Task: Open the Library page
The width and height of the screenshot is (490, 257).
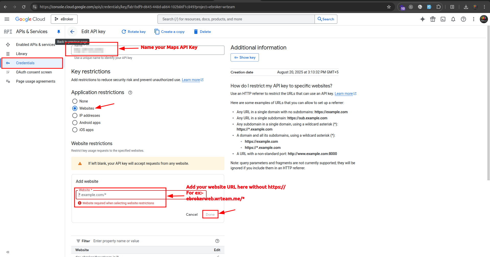Action: pos(22,54)
